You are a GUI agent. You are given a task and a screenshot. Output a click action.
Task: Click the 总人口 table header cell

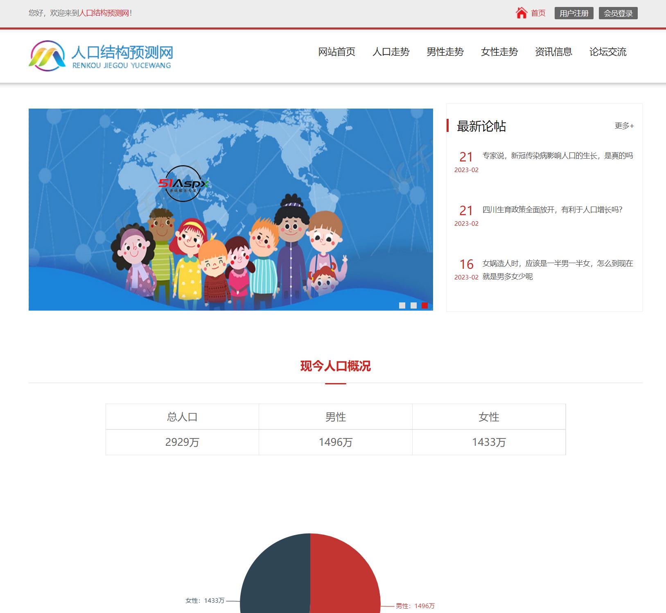(182, 417)
